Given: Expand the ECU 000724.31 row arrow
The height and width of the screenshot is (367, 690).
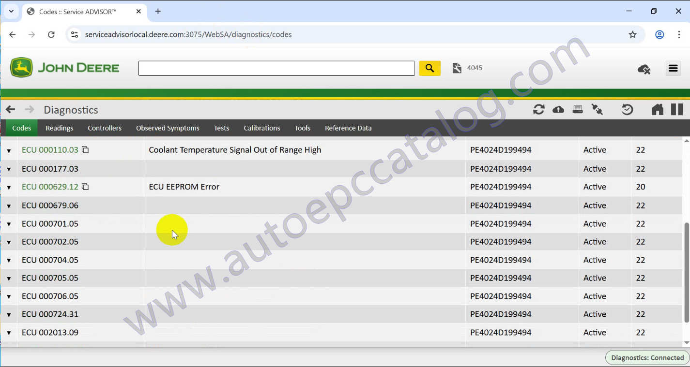Looking at the screenshot, I should tap(9, 314).
